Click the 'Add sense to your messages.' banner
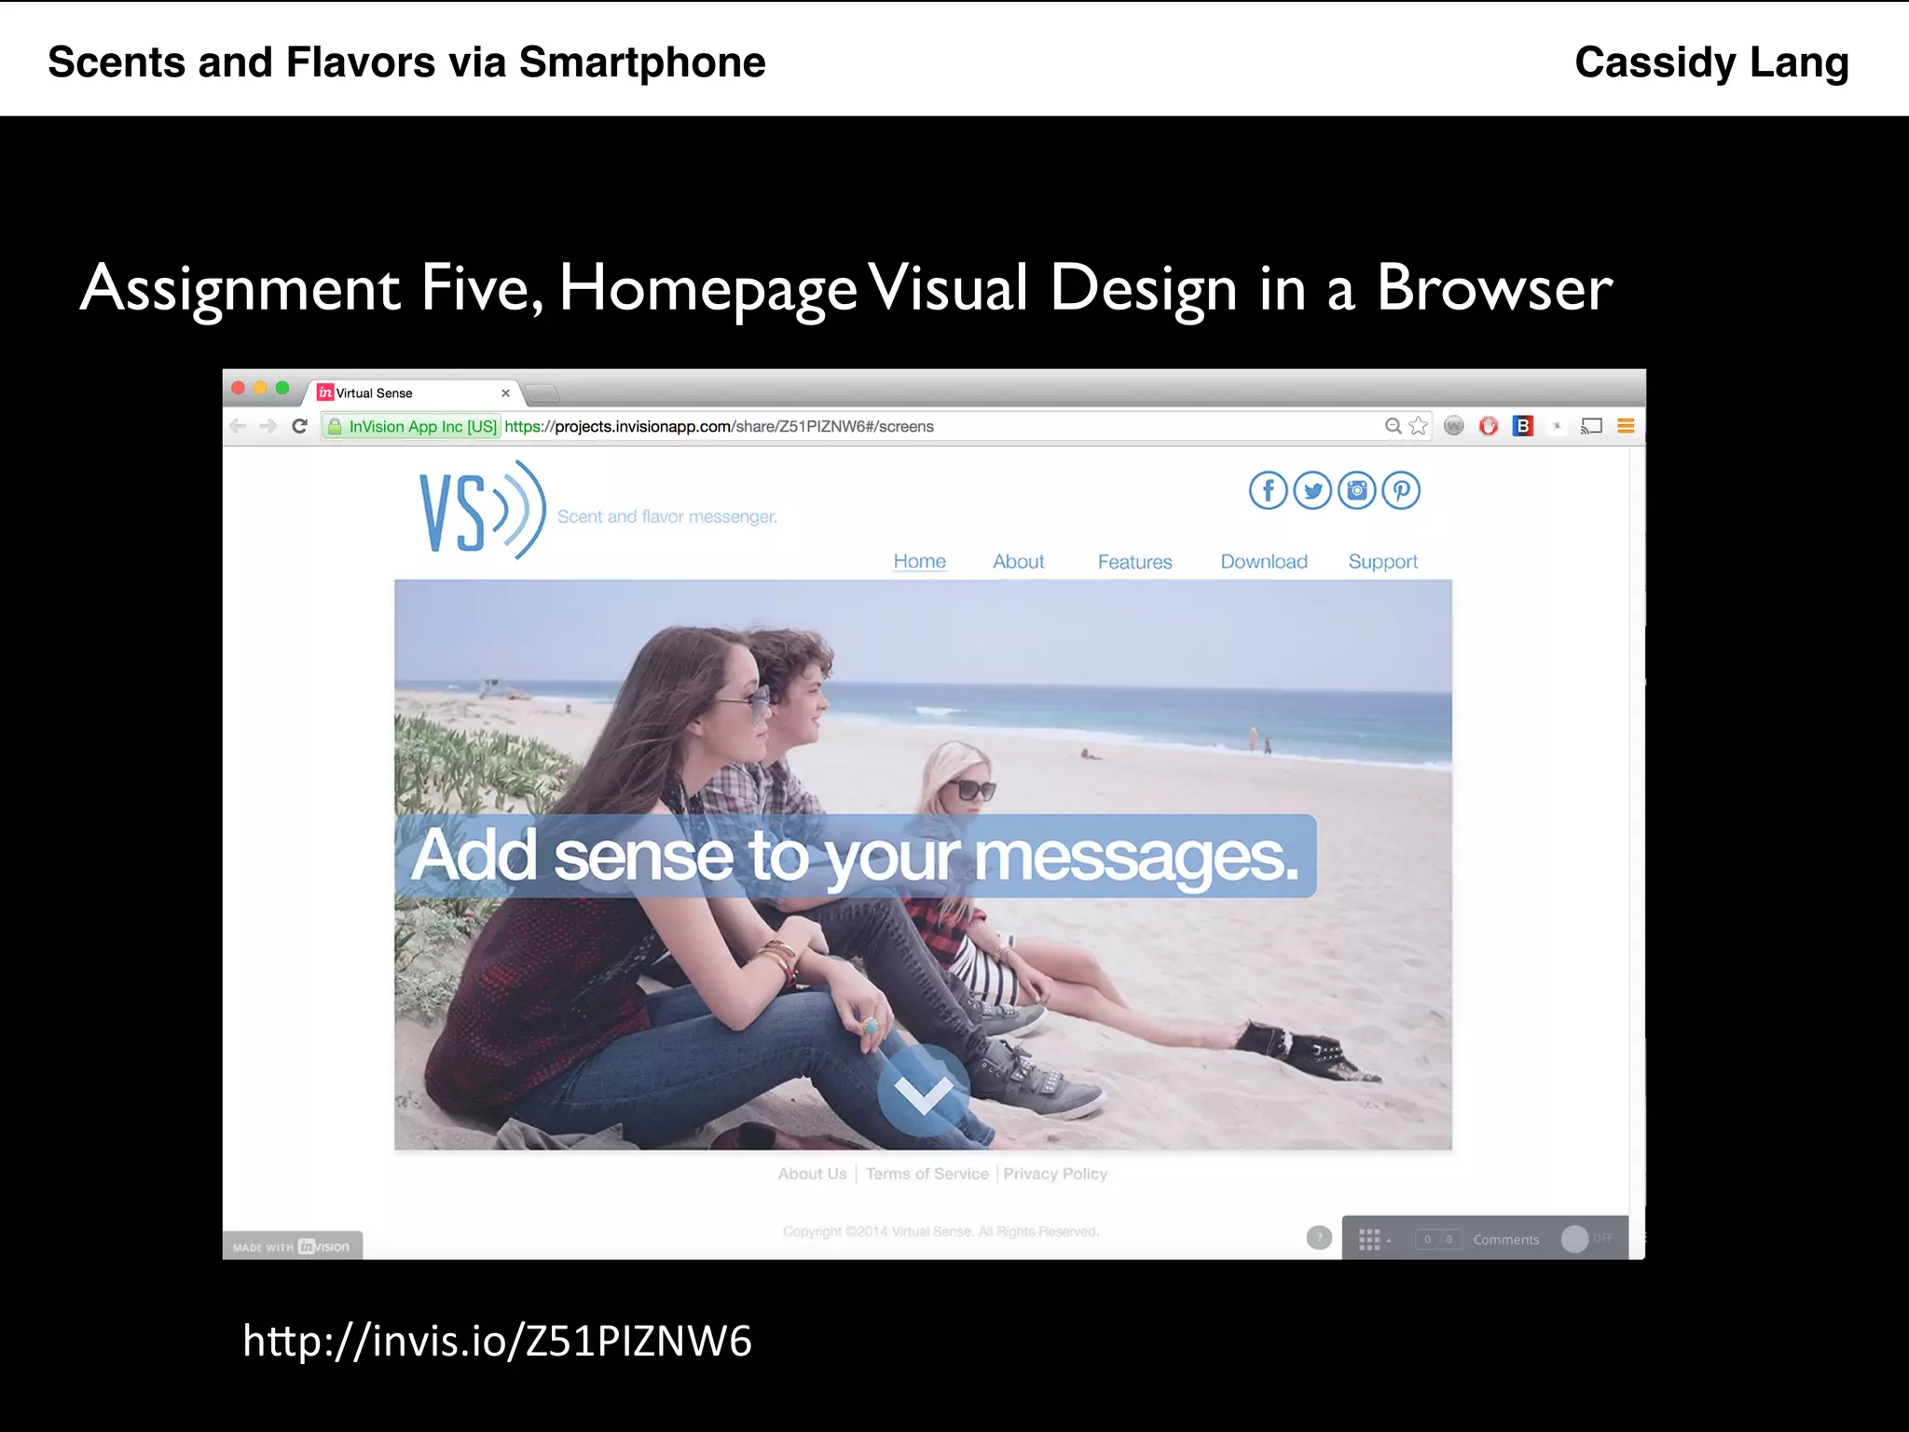Screen dimensions: 1909x1432 point(856,856)
